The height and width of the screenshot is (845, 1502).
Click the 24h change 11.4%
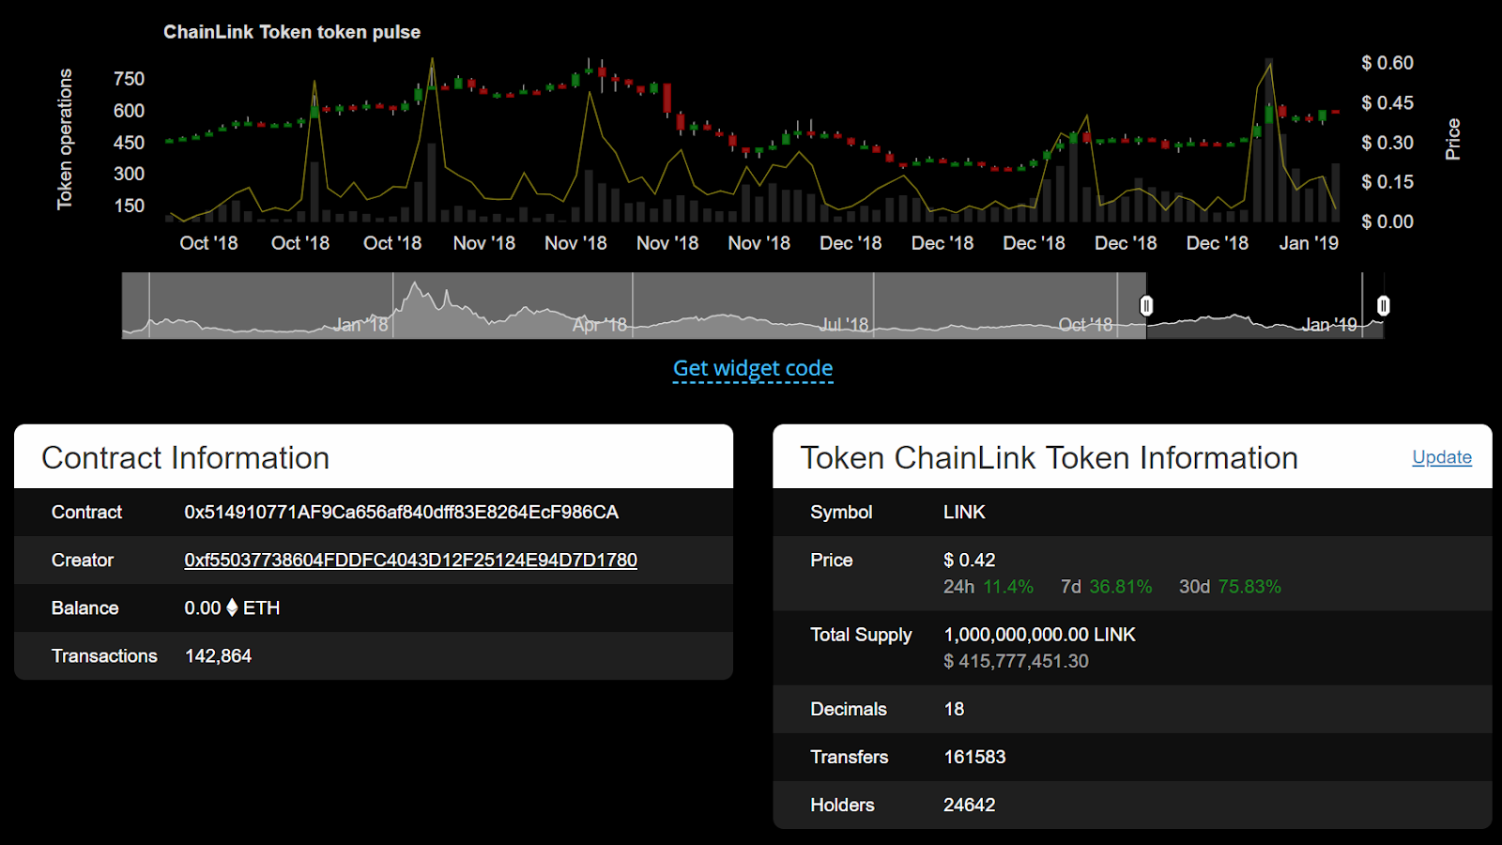pyautogui.click(x=1008, y=587)
